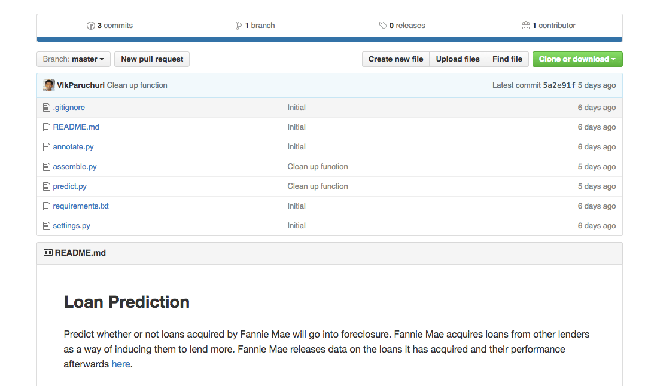Click the book icon next to README.md header

pyautogui.click(x=48, y=253)
